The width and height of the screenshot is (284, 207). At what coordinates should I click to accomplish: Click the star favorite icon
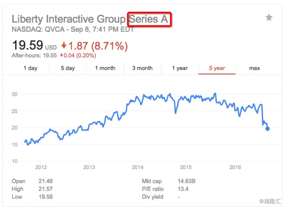(269, 18)
